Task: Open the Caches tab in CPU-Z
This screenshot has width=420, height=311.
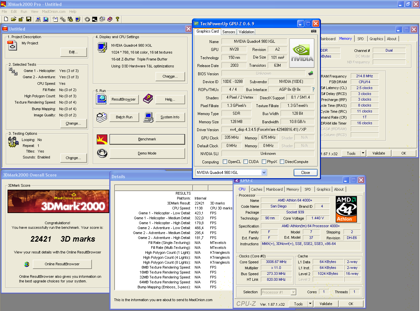Action: [x=257, y=189]
